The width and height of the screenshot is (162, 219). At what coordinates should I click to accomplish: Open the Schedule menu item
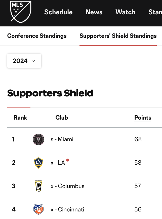tap(58, 12)
